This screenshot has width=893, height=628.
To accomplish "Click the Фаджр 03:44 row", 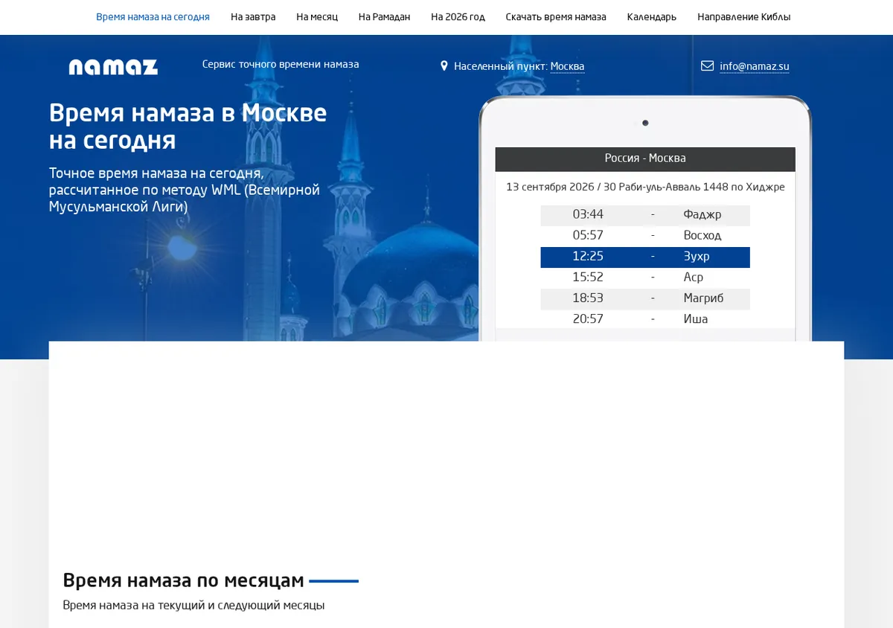I will pos(645,215).
